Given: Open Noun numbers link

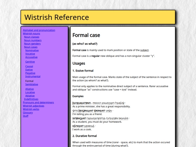Looking at the screenshot, I should tap(33, 40).
